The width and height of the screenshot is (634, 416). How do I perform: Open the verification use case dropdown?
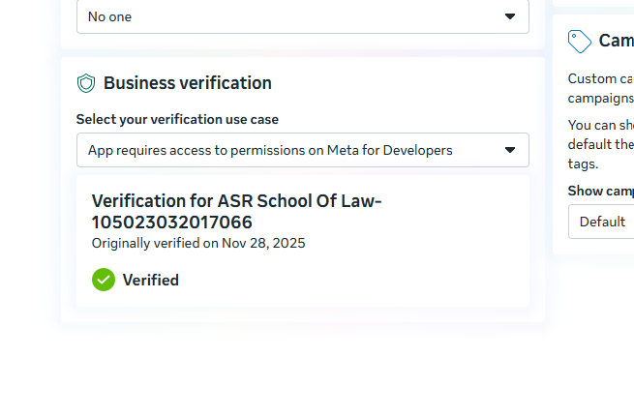(x=303, y=150)
